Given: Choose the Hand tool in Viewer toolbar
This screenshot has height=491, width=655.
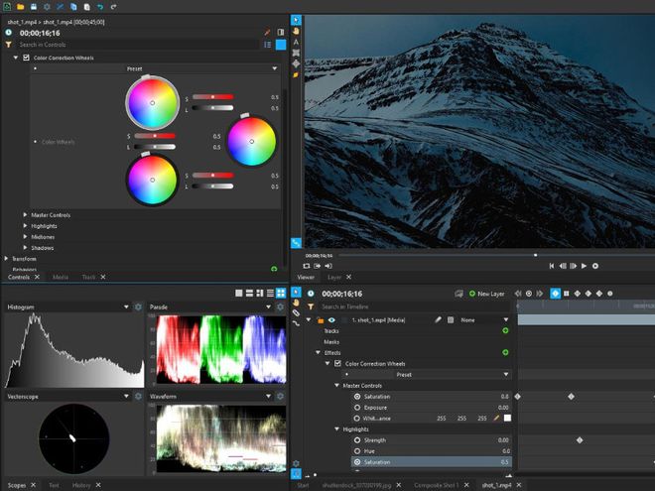Looking at the screenshot, I should click(x=296, y=31).
